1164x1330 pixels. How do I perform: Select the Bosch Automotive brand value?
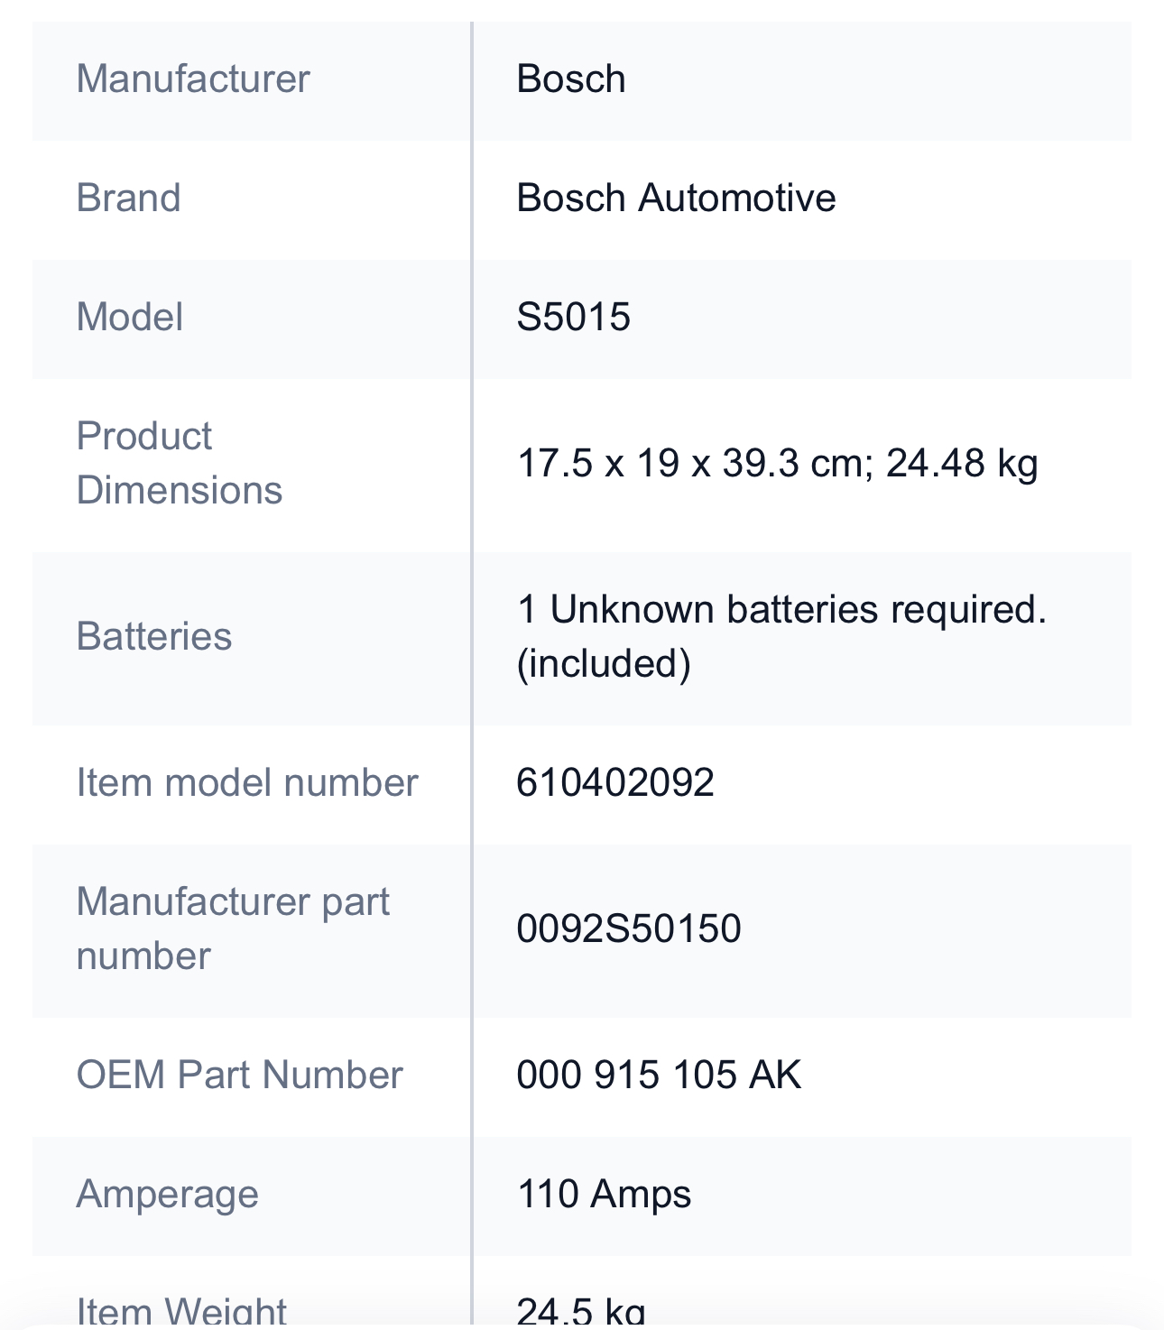(x=676, y=199)
